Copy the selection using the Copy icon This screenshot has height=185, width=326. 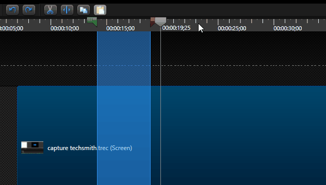[84, 10]
